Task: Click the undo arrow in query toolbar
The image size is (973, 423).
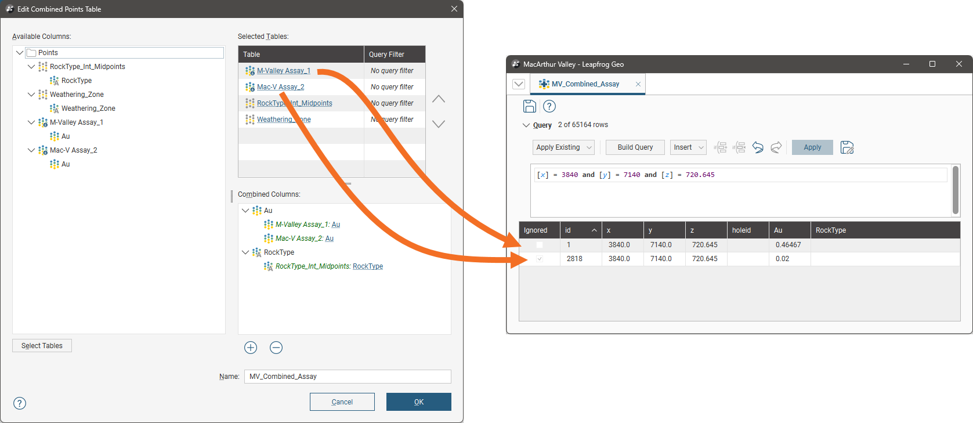Action: coord(758,147)
